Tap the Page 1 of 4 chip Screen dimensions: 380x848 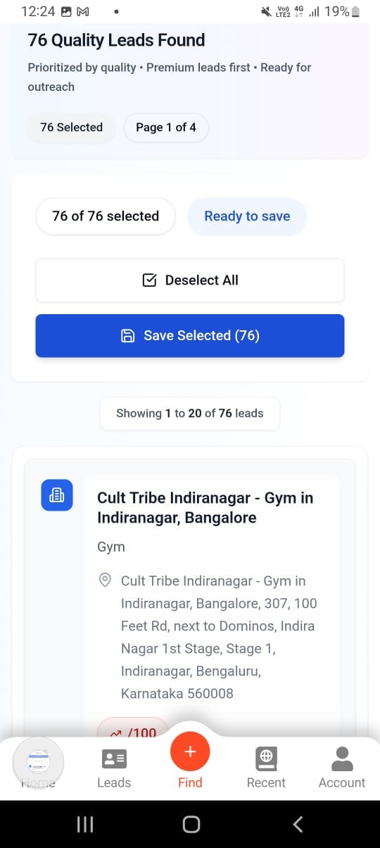point(166,127)
